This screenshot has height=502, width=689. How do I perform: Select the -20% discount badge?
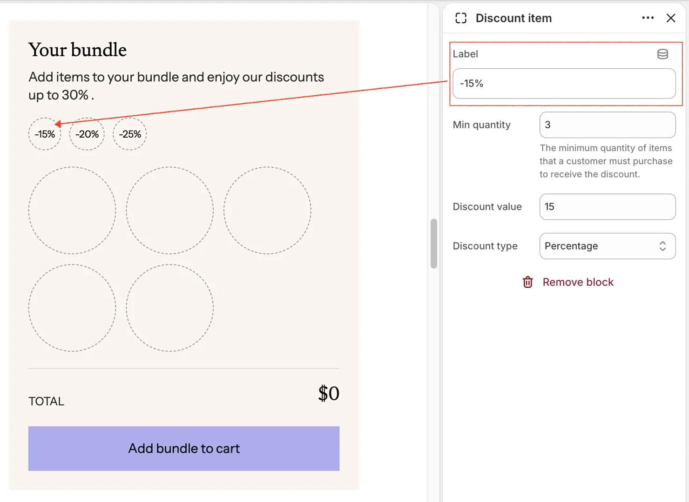87,134
